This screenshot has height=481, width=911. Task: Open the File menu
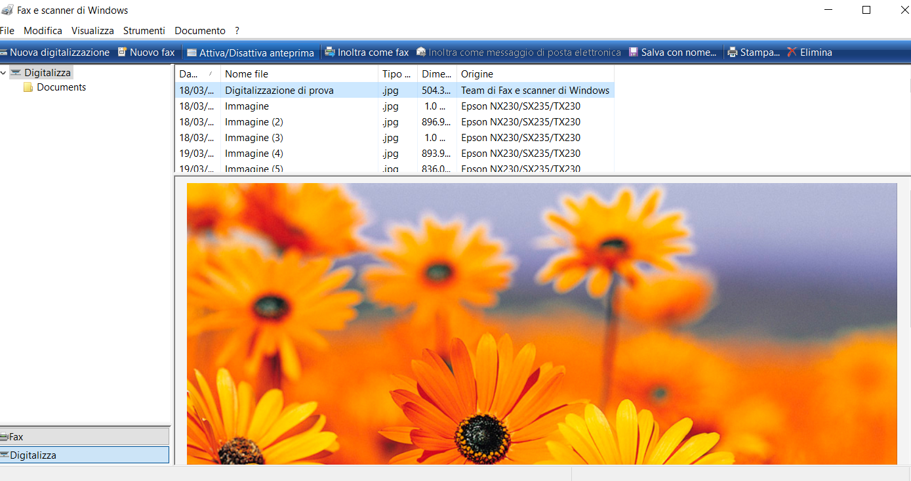pyautogui.click(x=7, y=30)
